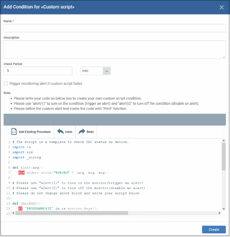Viewport: 230px width, 237px height.
Task: Click the Name input field
Action: (x=115, y=28)
